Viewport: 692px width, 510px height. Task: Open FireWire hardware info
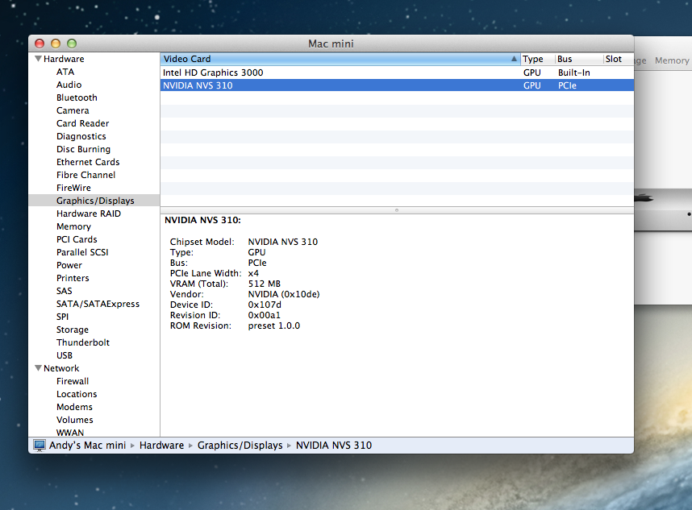pyautogui.click(x=73, y=188)
